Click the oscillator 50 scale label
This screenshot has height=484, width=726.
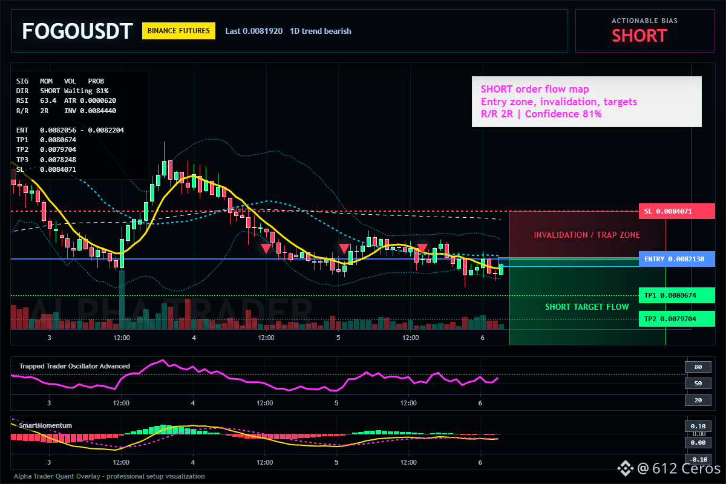click(698, 384)
